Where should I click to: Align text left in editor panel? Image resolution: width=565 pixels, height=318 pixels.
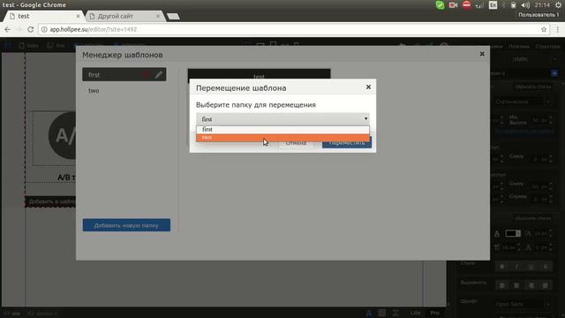502,285
